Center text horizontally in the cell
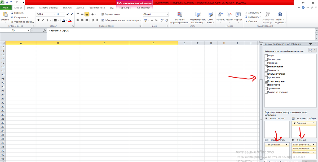 [x=82, y=20]
